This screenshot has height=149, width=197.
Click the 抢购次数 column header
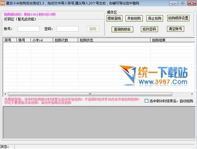coord(65,40)
